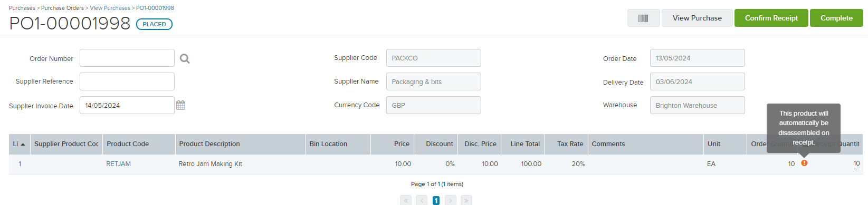Click the Order Number search magnifier icon
Image resolution: width=868 pixels, height=205 pixels.
(x=185, y=59)
